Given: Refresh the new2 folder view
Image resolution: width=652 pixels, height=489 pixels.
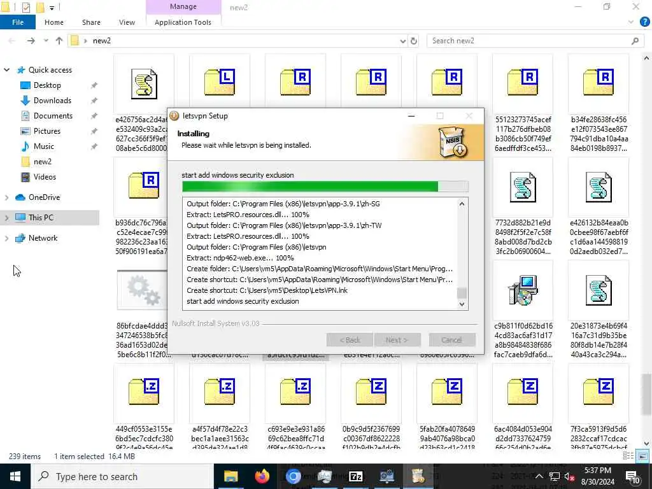Looking at the screenshot, I should 414,41.
